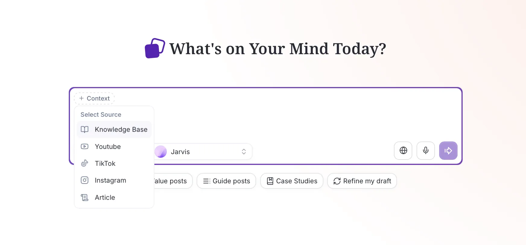
Task: Open the Guide posts list icon menu
Action: point(206,181)
